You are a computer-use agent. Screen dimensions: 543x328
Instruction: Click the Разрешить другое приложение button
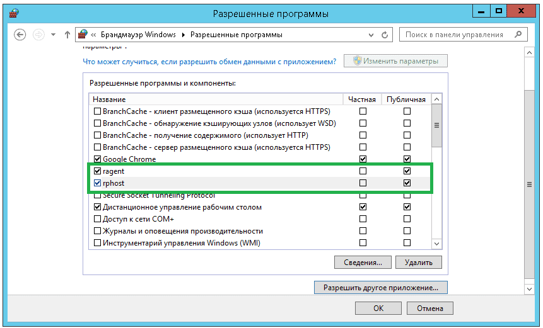[380, 288]
